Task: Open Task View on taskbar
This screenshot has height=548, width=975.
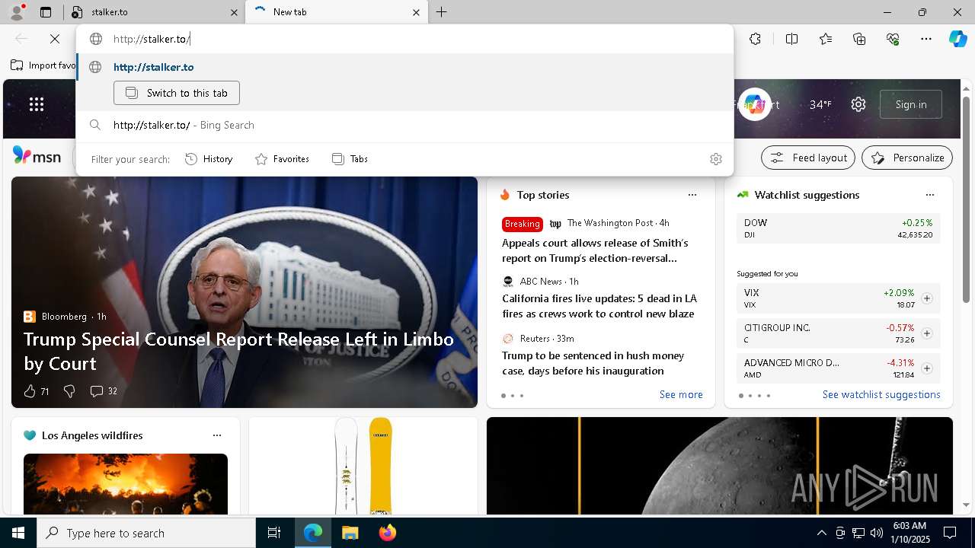Action: 274,533
